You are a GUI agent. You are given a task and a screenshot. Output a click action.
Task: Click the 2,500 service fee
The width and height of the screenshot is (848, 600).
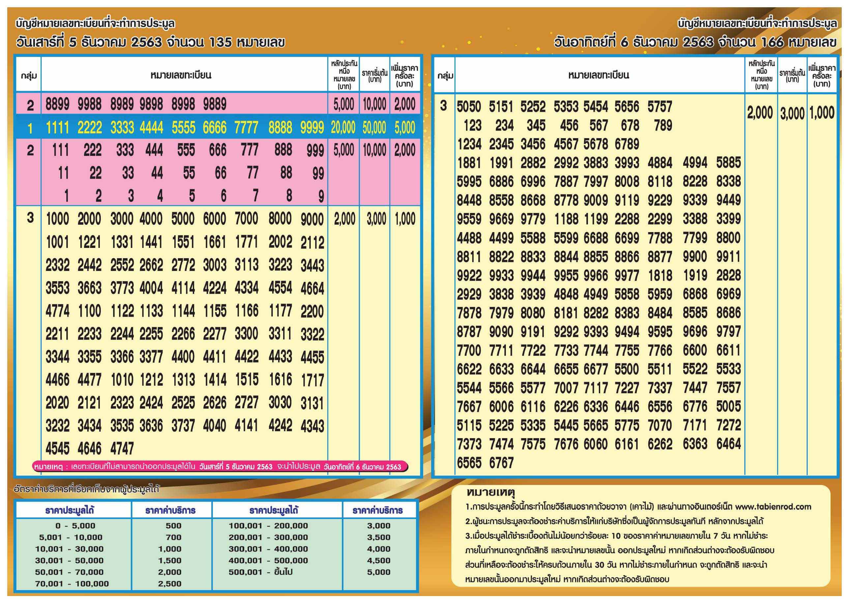coord(169,584)
